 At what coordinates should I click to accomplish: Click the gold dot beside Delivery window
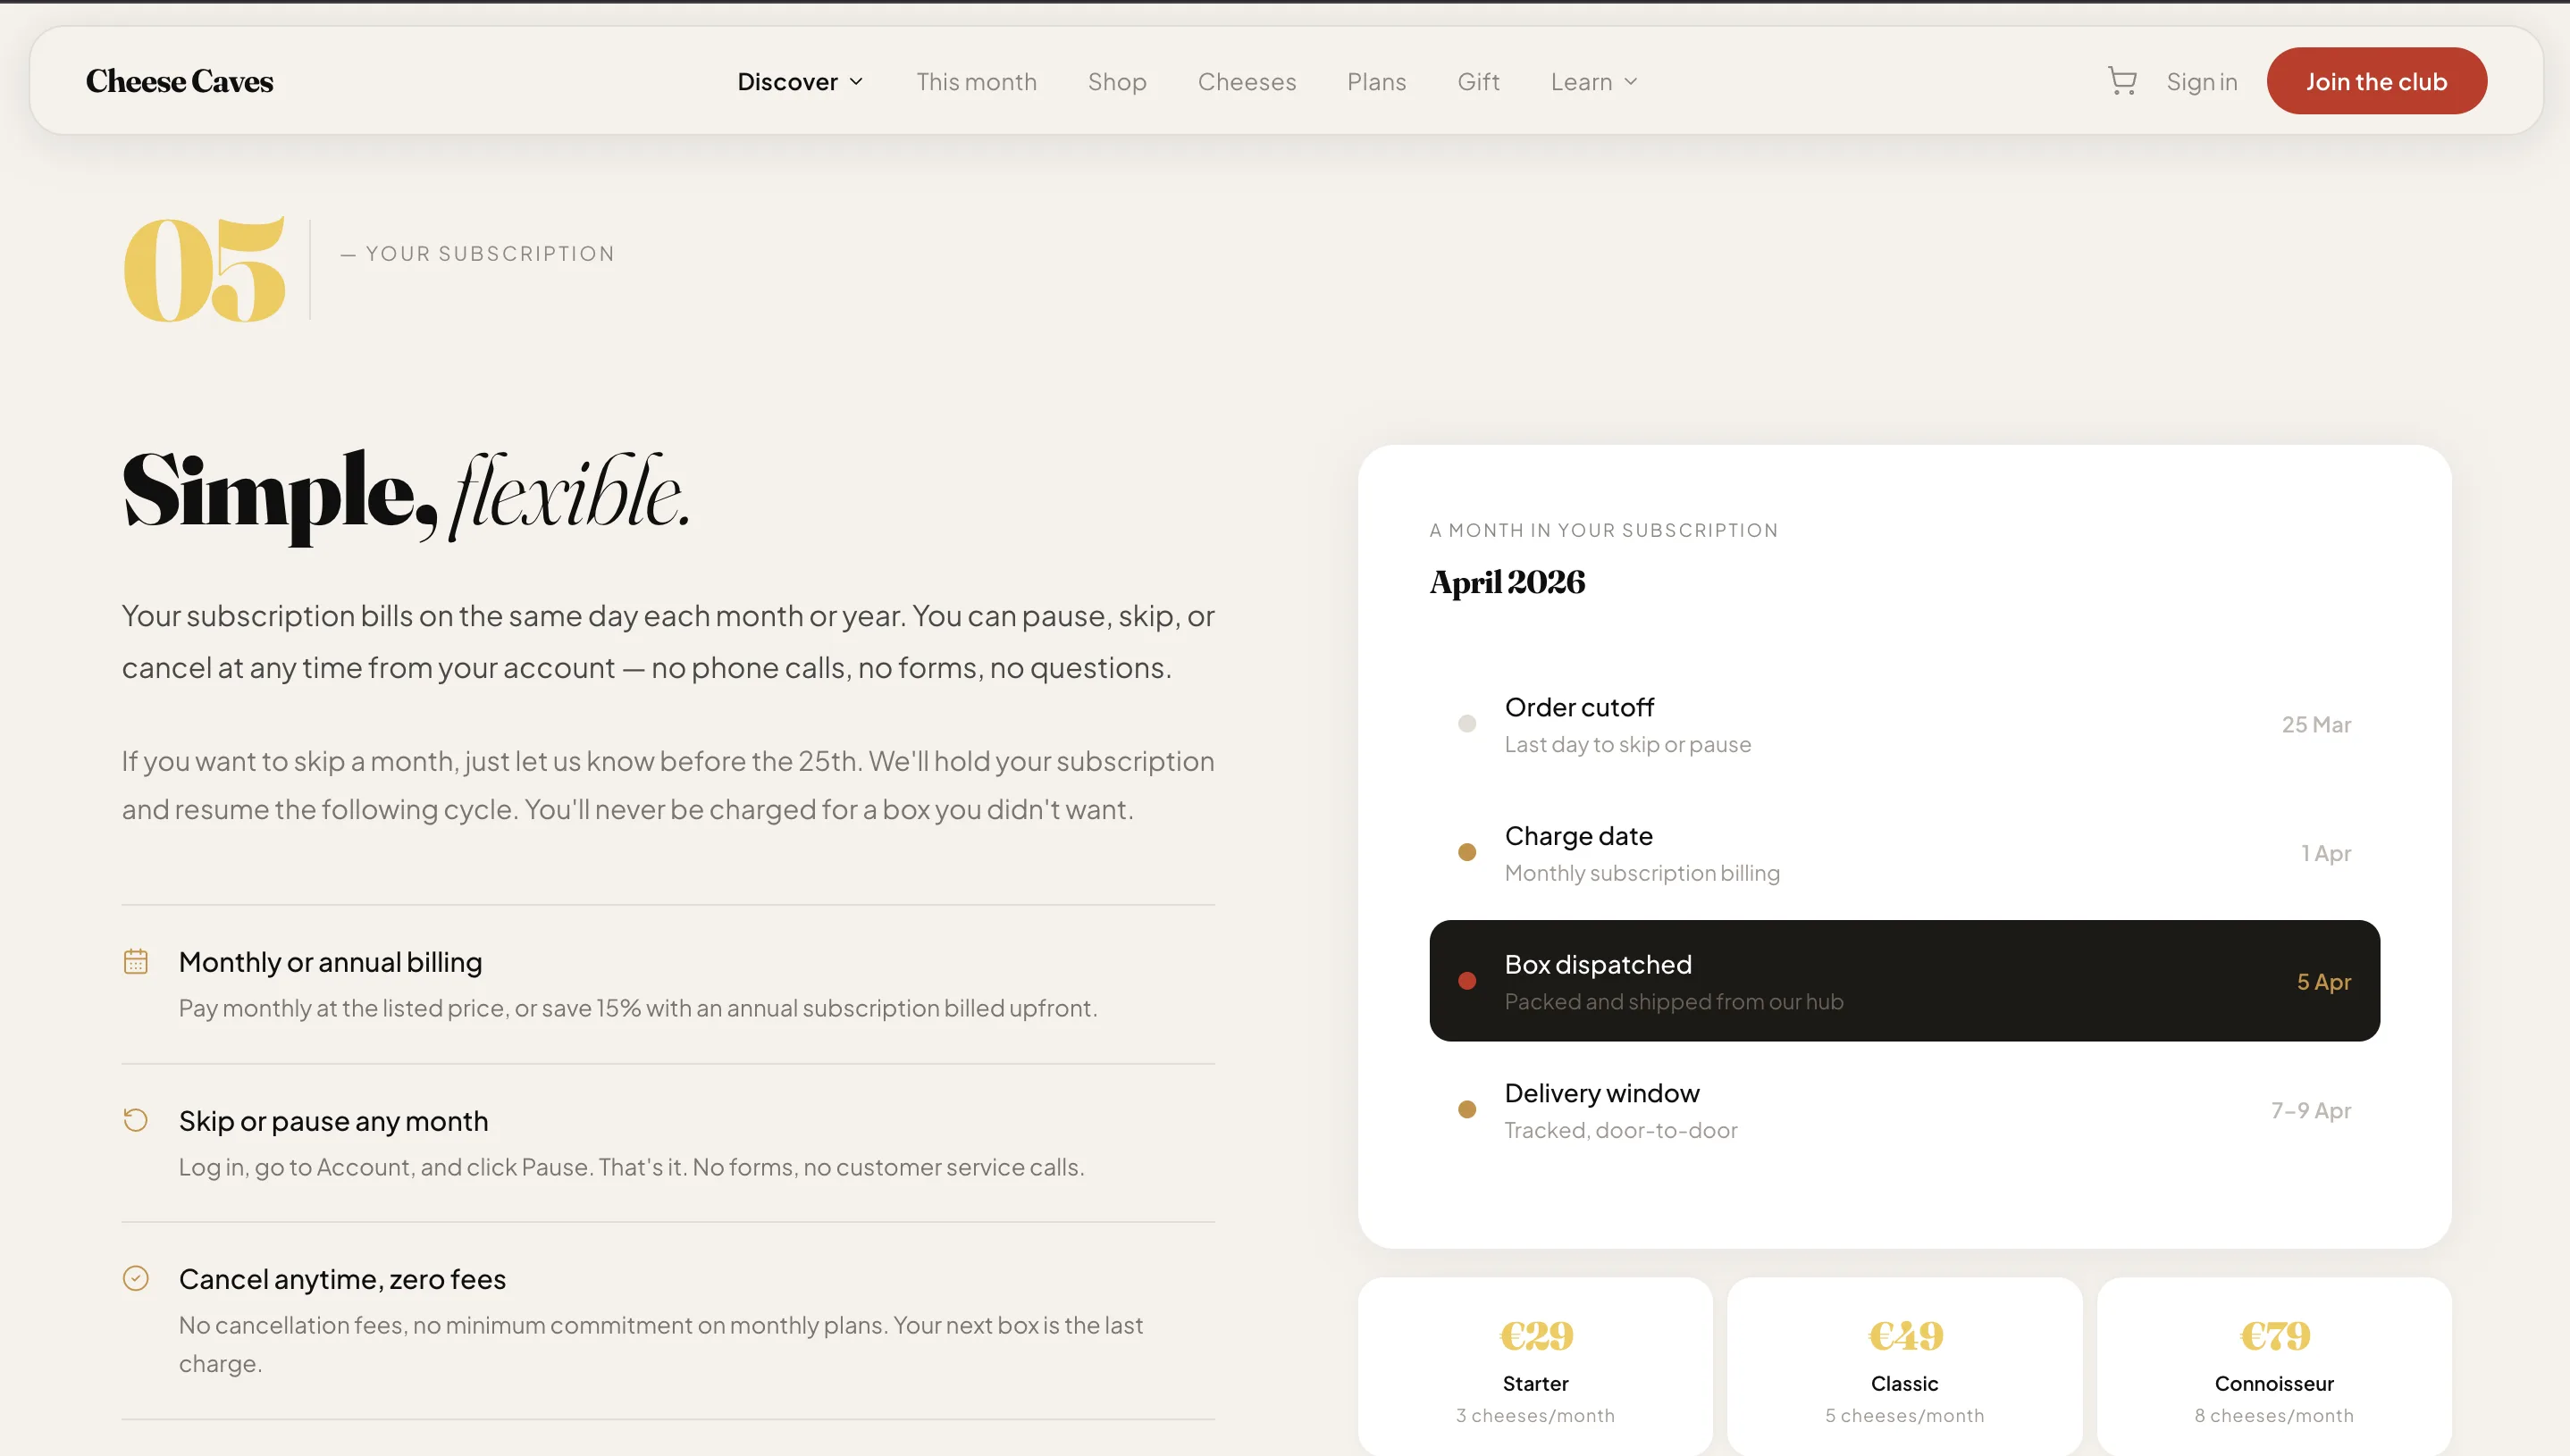[x=1466, y=1109]
